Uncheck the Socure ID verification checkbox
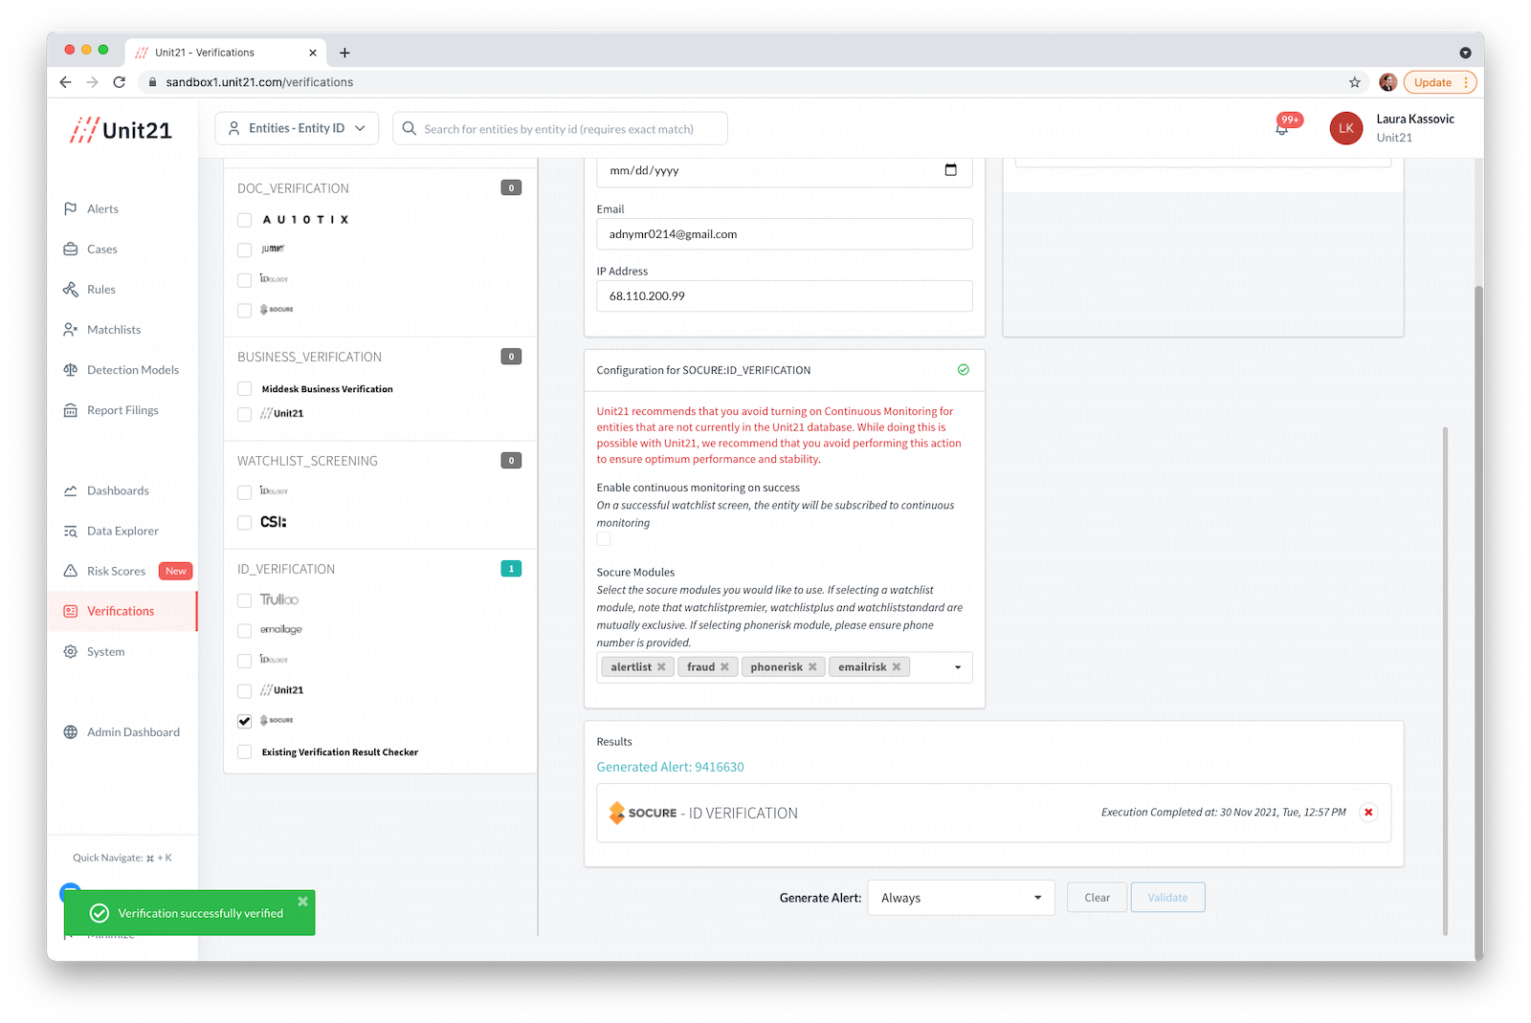 pos(244,721)
